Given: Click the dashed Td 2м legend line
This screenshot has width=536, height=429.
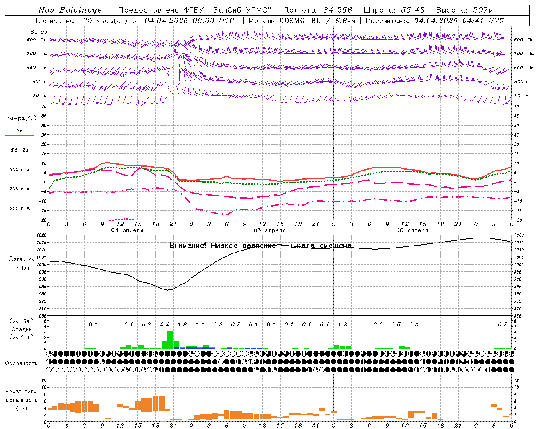Looking at the screenshot, I should coord(18,155).
